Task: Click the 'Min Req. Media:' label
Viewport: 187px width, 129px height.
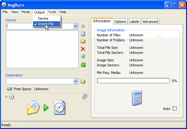Action: click(109, 73)
